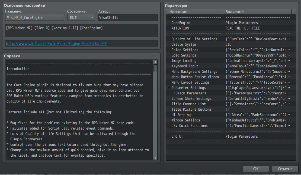Select the Title Picture Buttons row
This screenshot has width=301, height=175.
(x=231, y=109)
